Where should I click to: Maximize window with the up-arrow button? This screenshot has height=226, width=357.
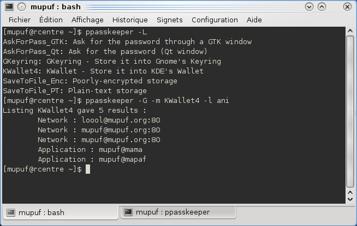pos(322,7)
